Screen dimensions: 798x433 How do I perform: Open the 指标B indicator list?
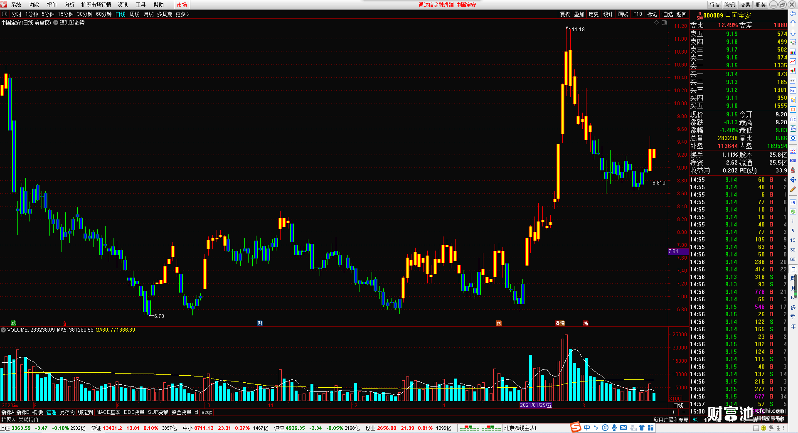(23, 412)
